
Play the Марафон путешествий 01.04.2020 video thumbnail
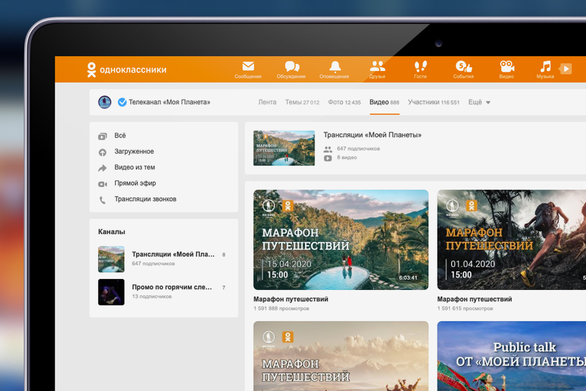tap(512, 240)
